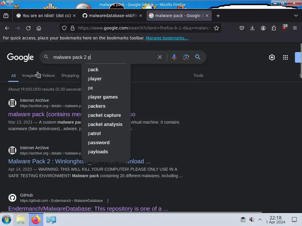Open the Extensions puzzle menu

pos(274,28)
